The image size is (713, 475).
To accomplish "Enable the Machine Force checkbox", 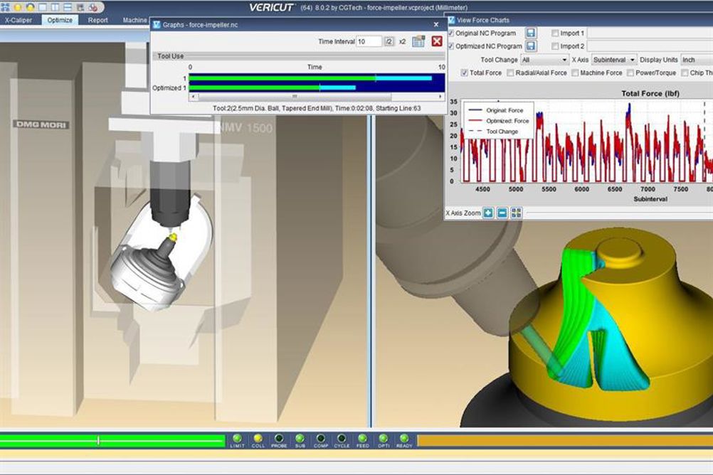I will pos(575,73).
